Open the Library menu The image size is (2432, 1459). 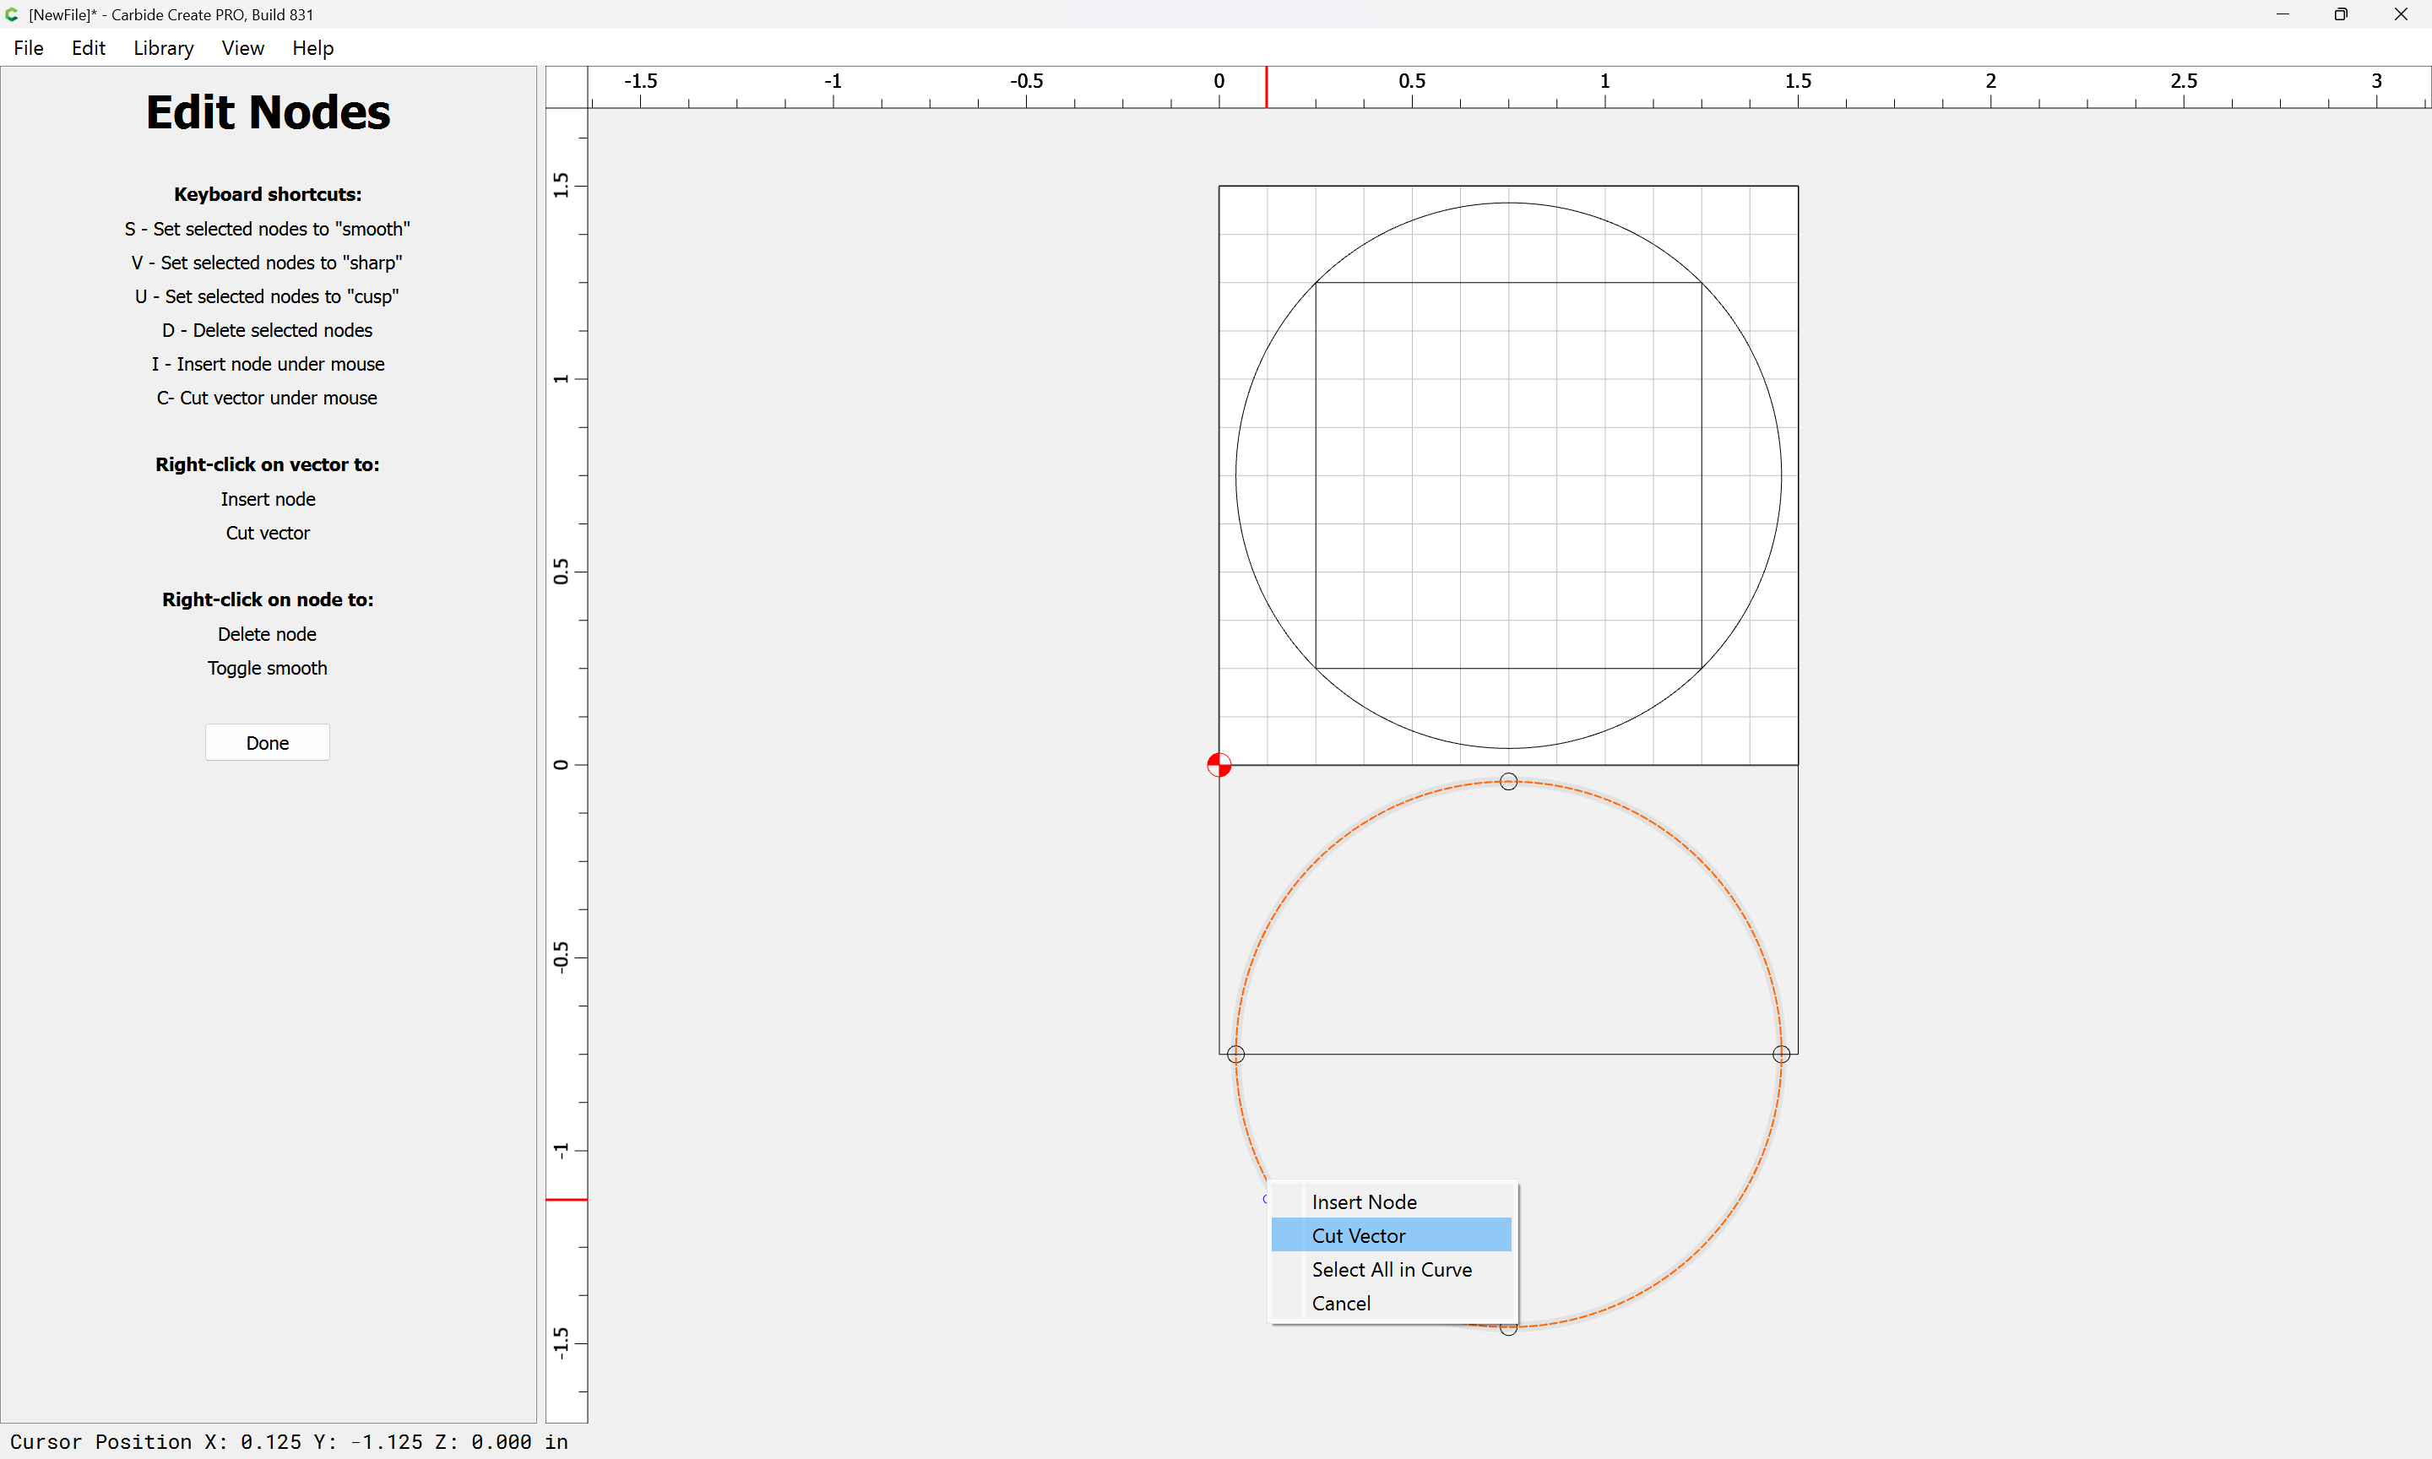point(163,47)
